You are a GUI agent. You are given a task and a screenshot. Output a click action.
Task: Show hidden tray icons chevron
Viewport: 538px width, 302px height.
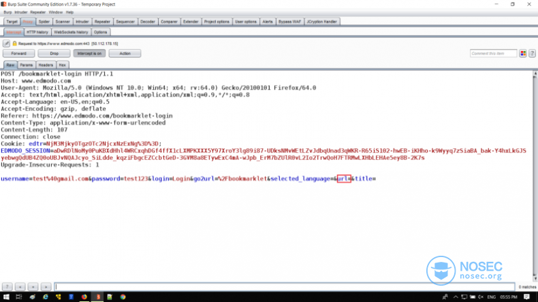(x=456, y=297)
